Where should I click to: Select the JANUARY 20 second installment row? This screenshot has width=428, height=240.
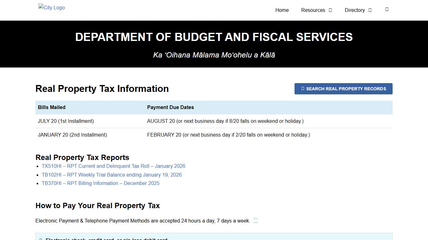[72, 135]
